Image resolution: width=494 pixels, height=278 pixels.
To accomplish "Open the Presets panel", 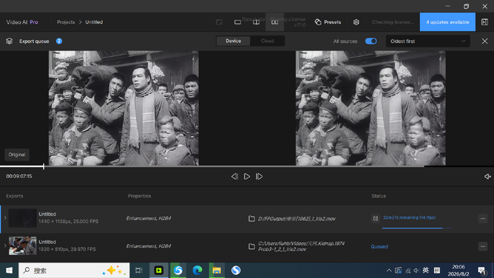I will [x=328, y=22].
